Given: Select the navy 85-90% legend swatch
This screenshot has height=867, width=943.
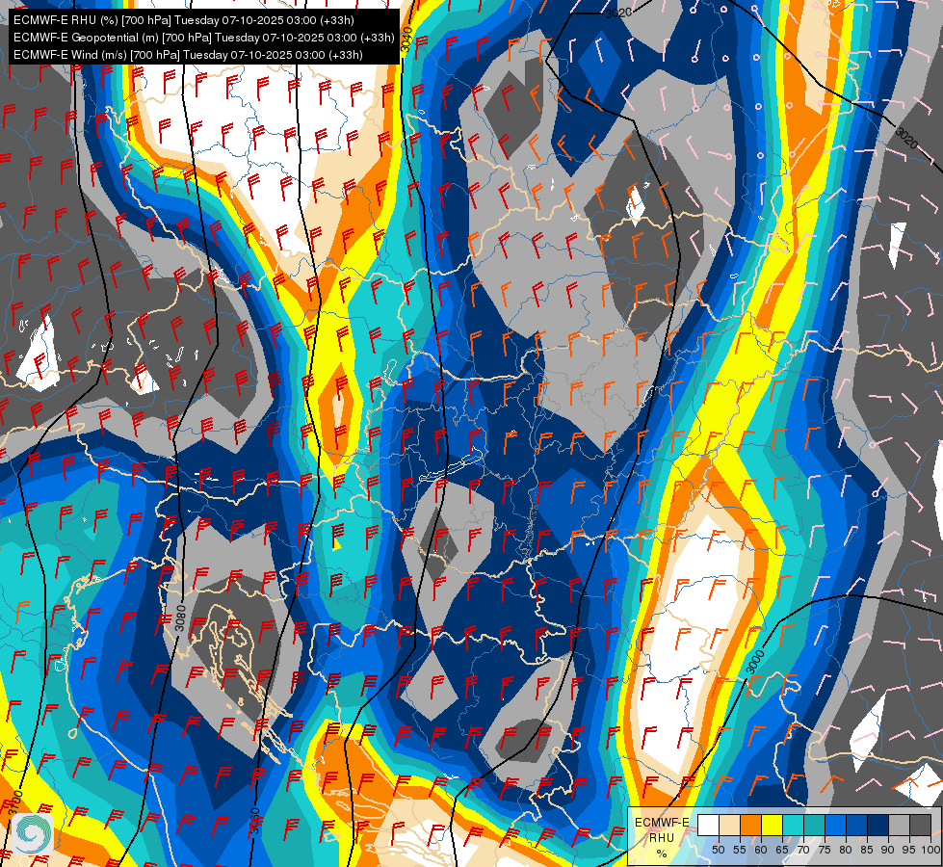Looking at the screenshot, I should click(878, 825).
